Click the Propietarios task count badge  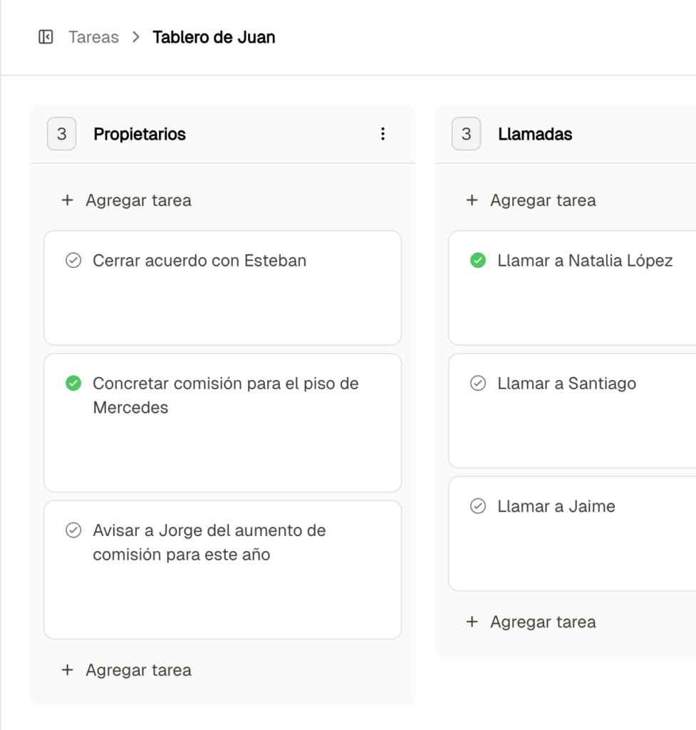pyautogui.click(x=62, y=134)
